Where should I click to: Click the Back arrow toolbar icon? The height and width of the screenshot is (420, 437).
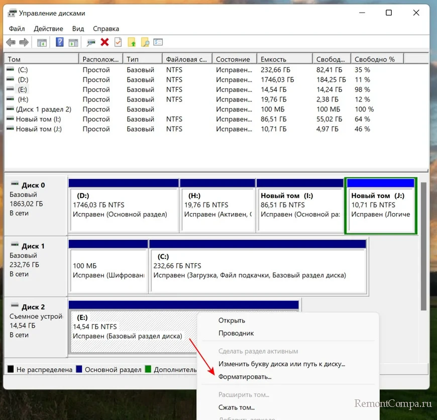coord(11,42)
